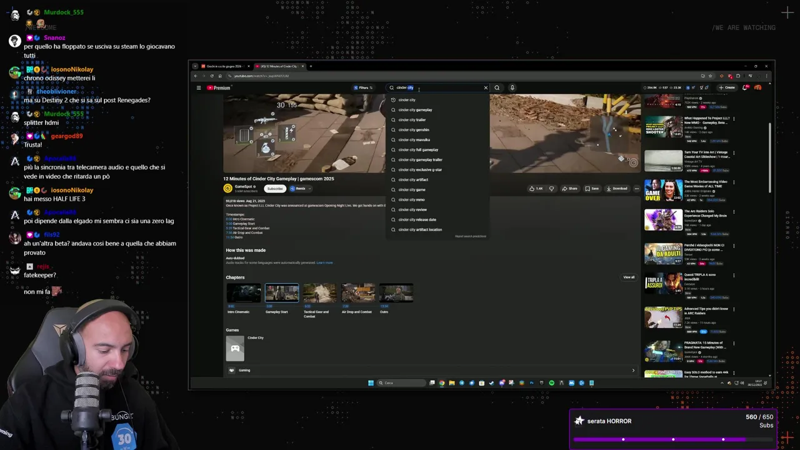Open options for 'Most Embarrassing Video Game Movies'
This screenshot has height=450, width=800.
pyautogui.click(x=734, y=182)
